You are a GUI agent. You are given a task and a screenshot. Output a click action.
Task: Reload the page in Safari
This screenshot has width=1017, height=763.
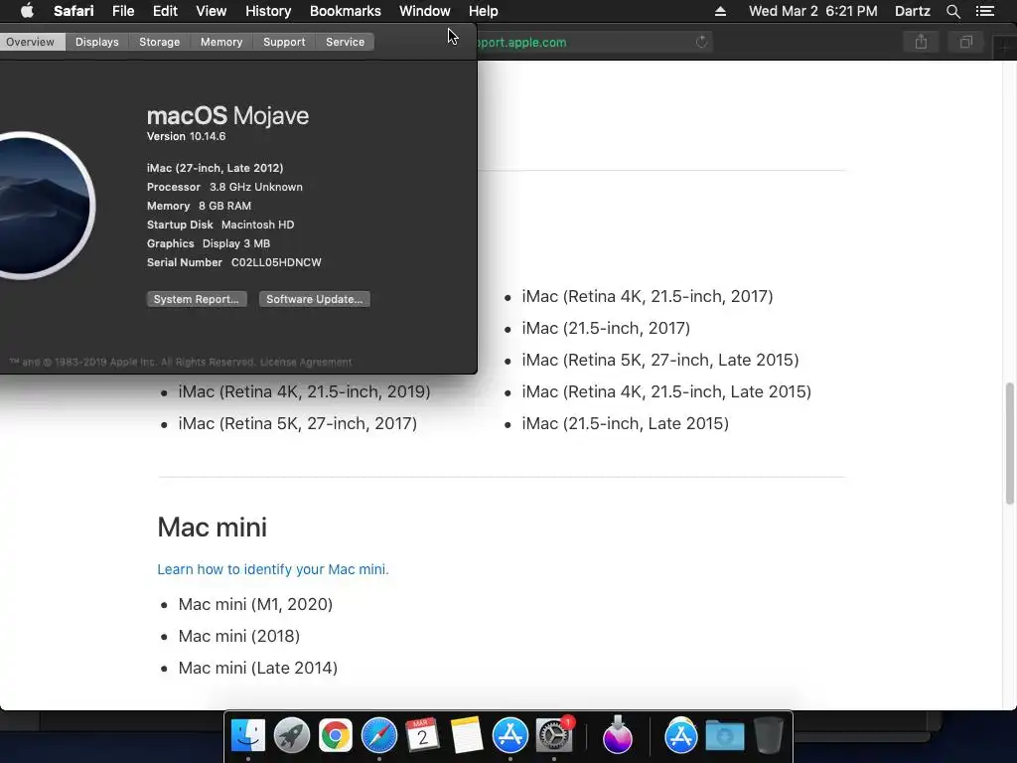(701, 42)
